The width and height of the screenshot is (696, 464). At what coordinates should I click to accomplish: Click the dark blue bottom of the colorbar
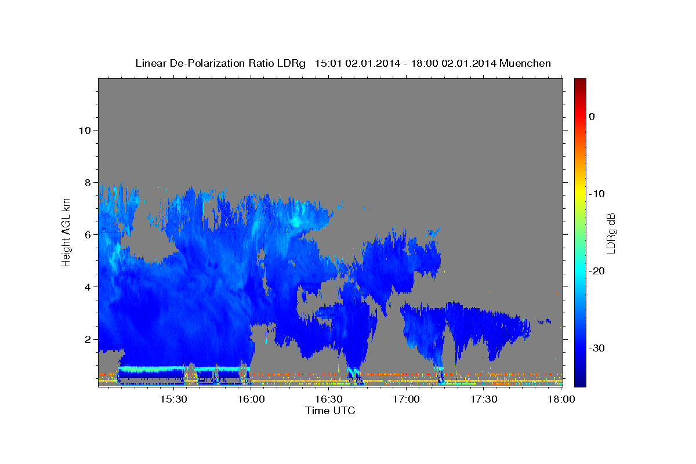point(580,380)
